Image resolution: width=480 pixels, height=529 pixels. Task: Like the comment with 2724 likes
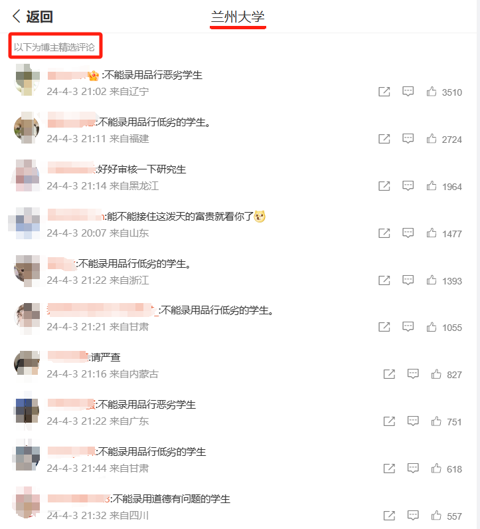click(x=432, y=139)
